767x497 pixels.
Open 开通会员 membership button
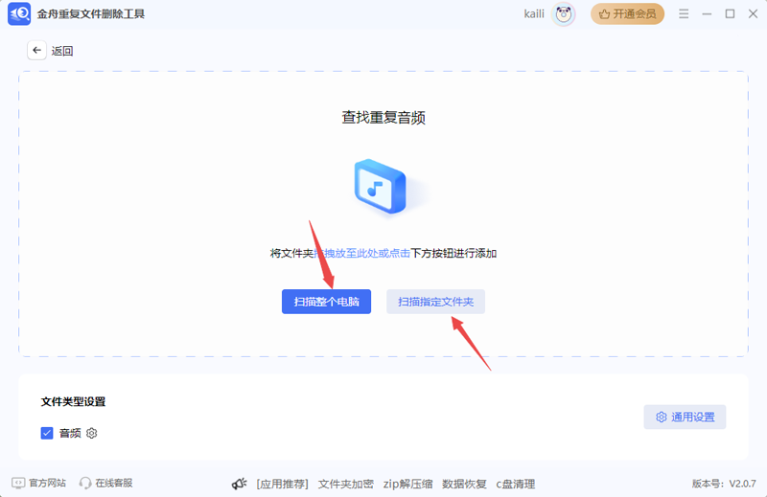(x=627, y=14)
